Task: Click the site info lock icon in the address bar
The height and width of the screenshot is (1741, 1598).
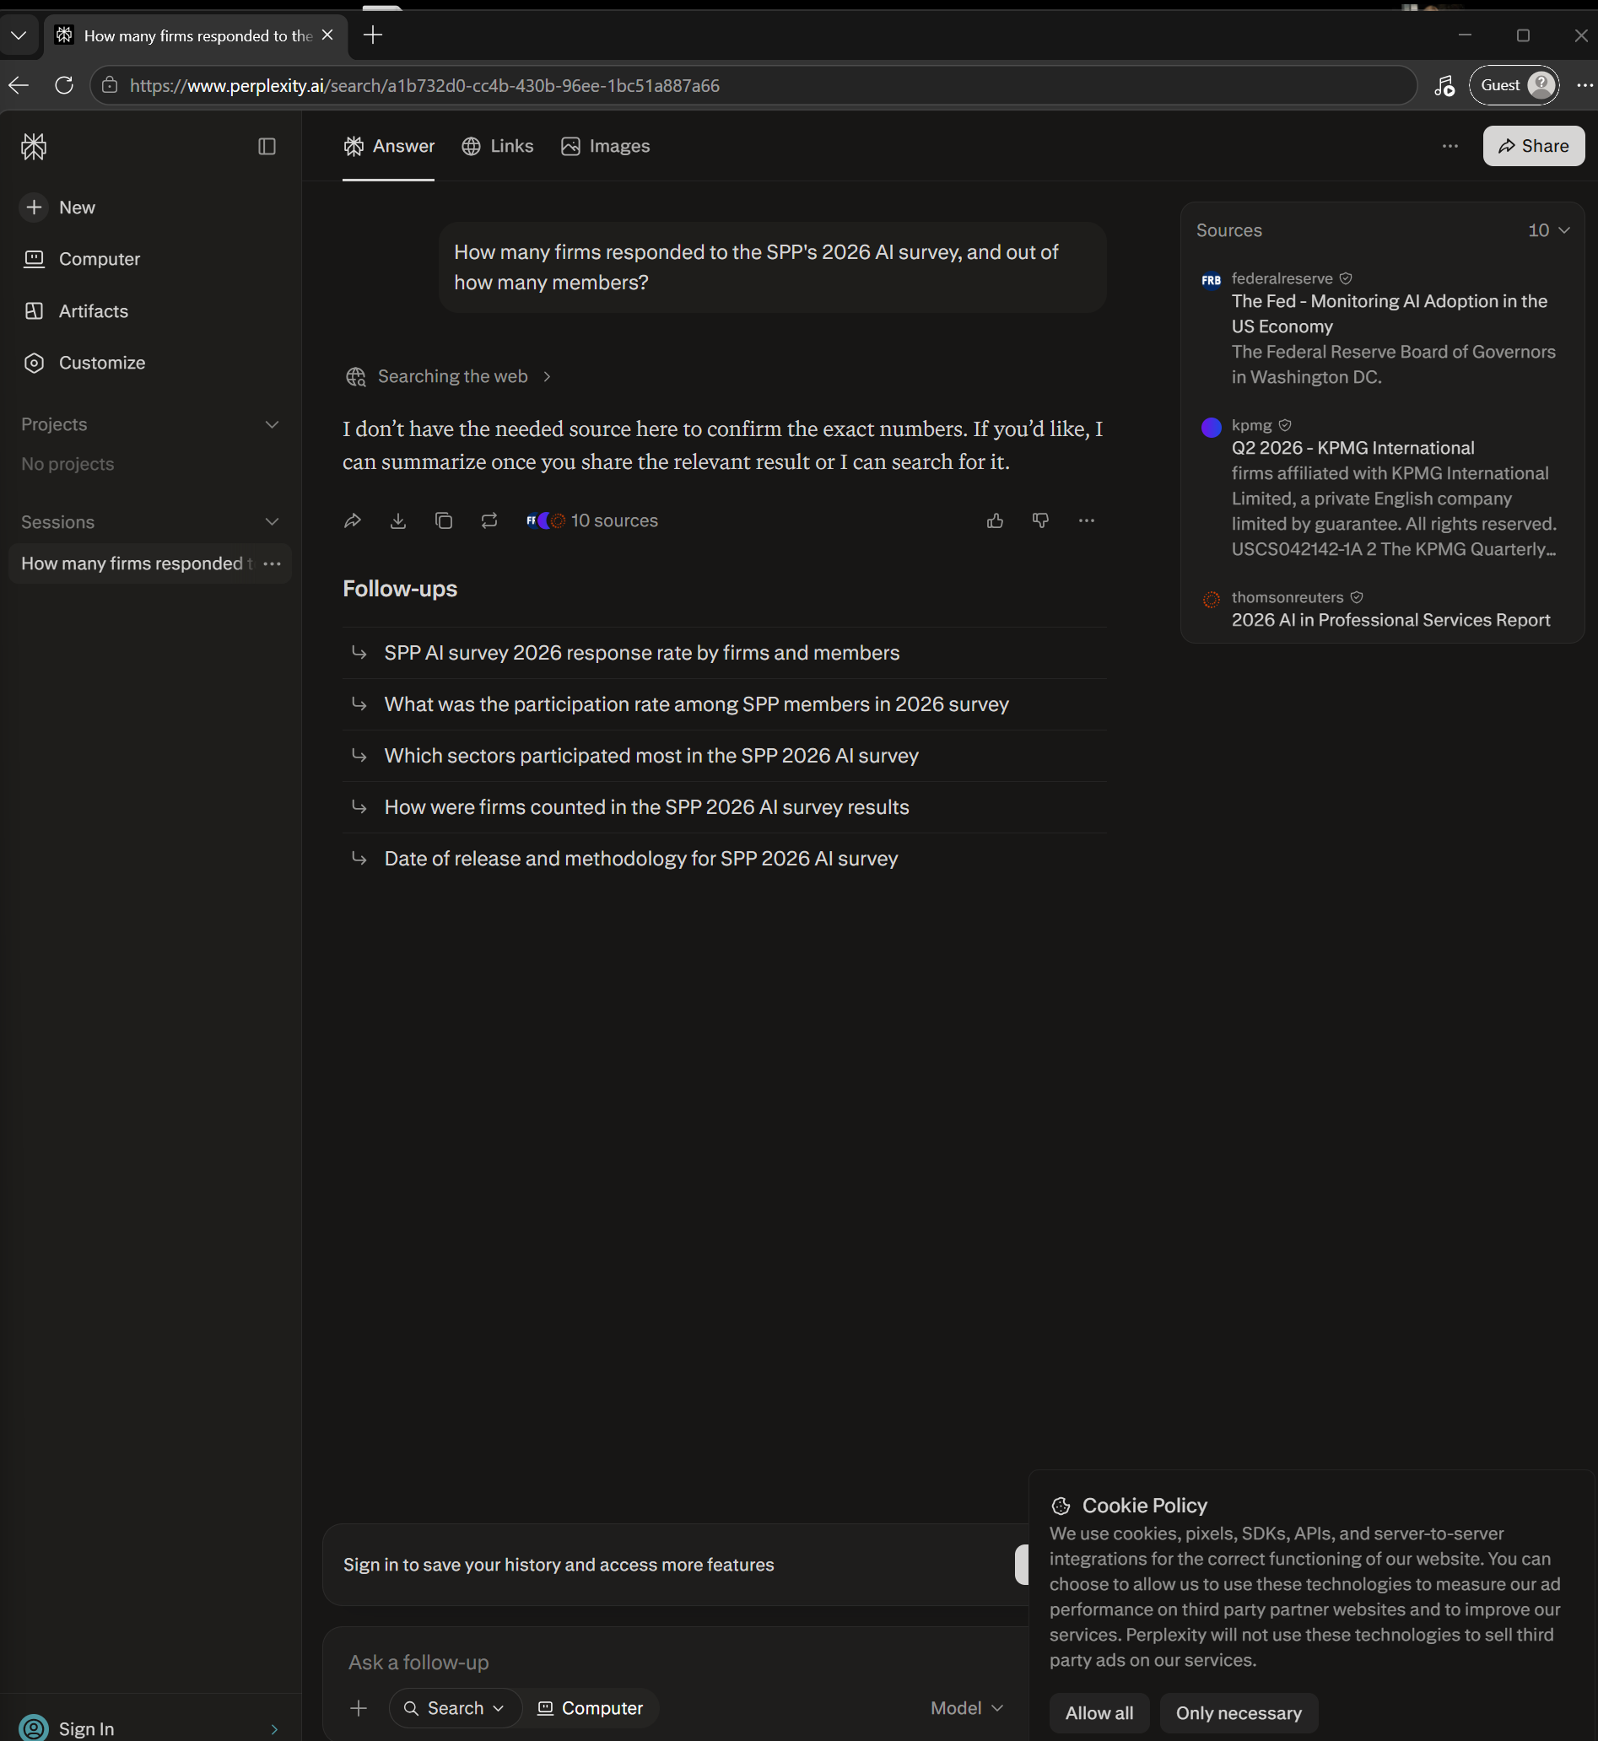Action: pyautogui.click(x=110, y=85)
